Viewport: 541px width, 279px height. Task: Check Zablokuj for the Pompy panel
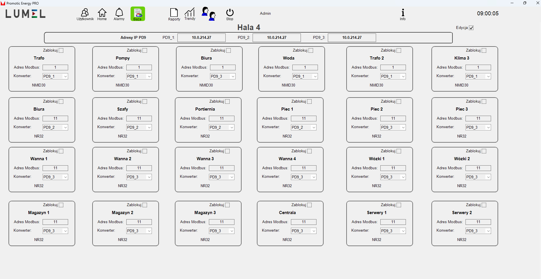(145, 50)
